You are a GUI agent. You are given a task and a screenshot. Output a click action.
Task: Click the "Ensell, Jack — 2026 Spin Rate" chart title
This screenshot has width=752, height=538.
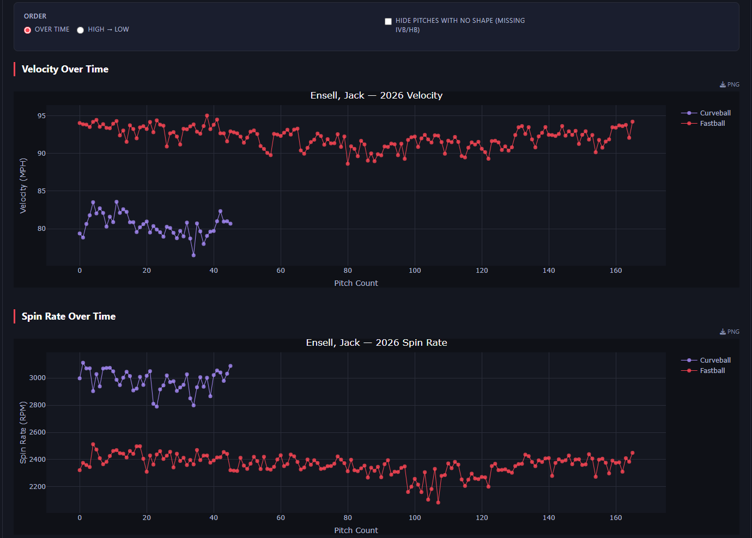377,343
